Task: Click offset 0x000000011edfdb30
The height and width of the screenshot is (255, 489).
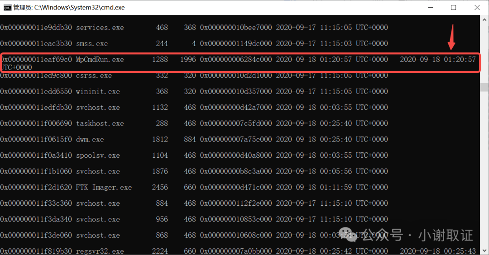Action: (x=36, y=108)
